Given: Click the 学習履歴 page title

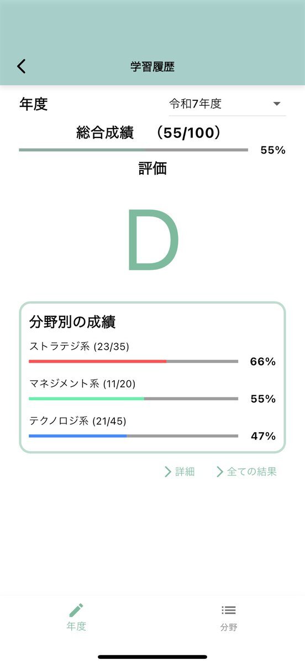Looking at the screenshot, I should [x=152, y=67].
